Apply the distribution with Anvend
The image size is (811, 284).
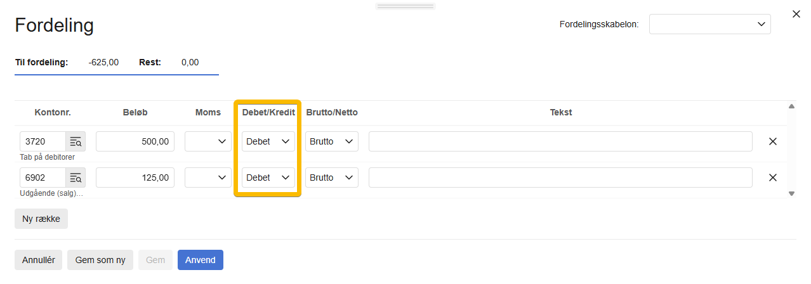click(200, 260)
